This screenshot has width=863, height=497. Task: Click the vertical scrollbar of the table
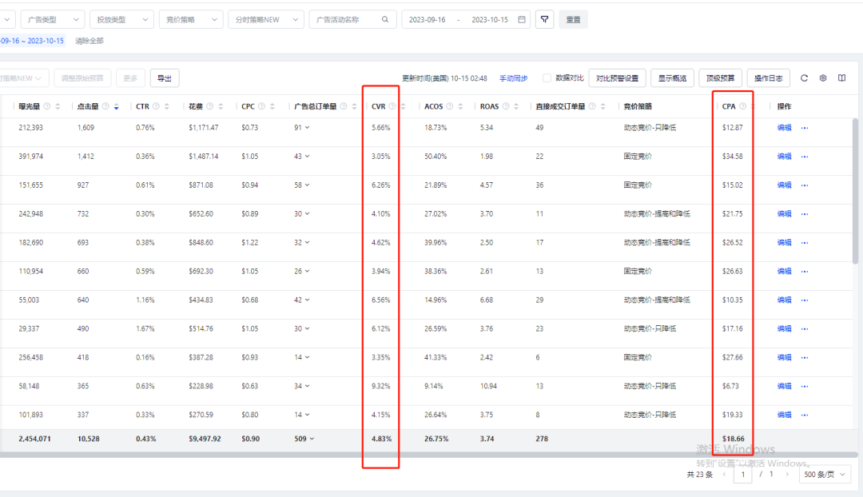point(856,192)
